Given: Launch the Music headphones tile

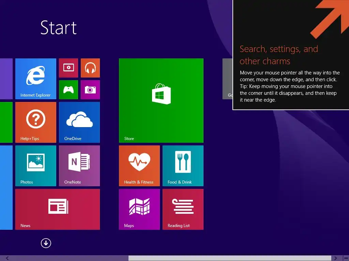Looking at the screenshot, I should pos(90,68).
